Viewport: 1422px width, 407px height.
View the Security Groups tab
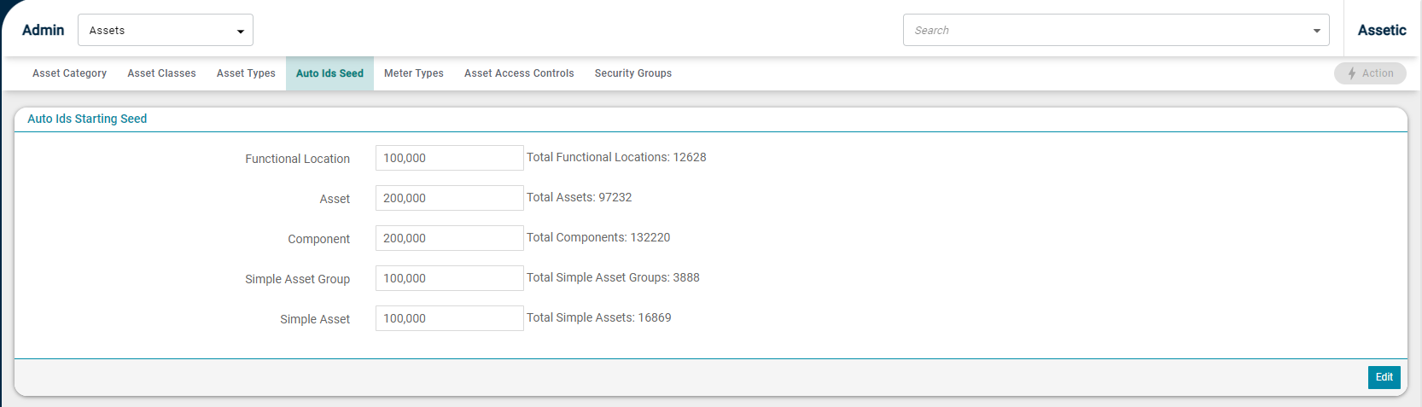(633, 73)
